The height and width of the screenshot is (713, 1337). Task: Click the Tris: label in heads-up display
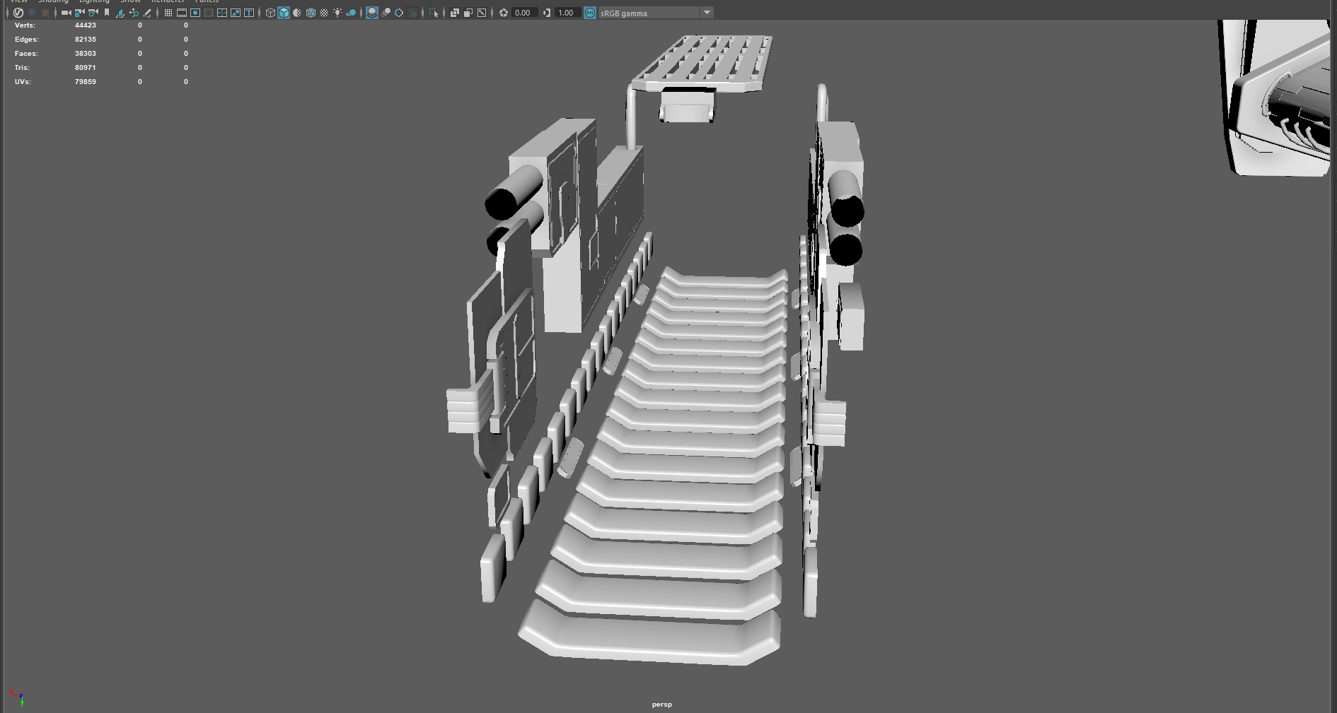click(x=22, y=68)
